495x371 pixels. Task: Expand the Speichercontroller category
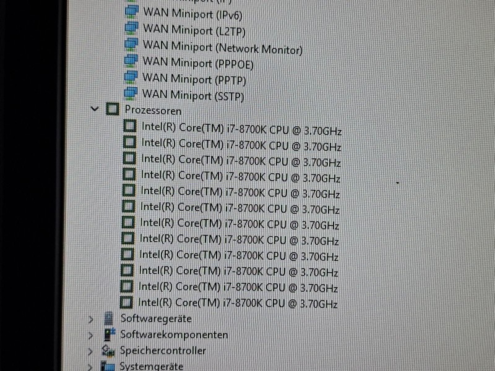point(90,351)
